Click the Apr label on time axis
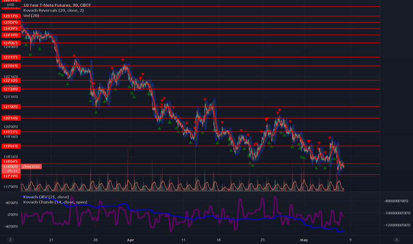 point(130,240)
